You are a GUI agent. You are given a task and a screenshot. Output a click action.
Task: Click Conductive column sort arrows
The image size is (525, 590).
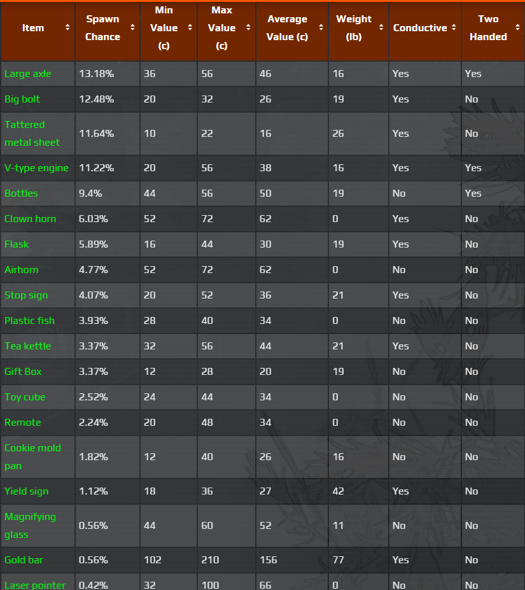click(454, 28)
